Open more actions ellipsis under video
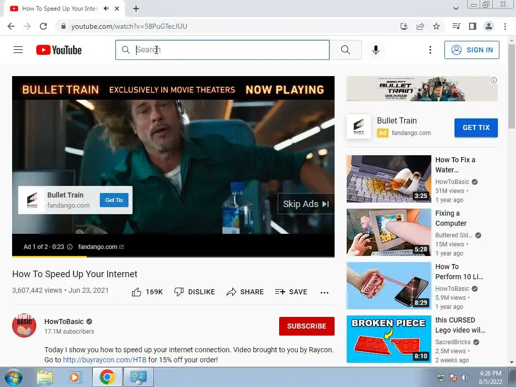This screenshot has width=516, height=387. click(x=325, y=293)
